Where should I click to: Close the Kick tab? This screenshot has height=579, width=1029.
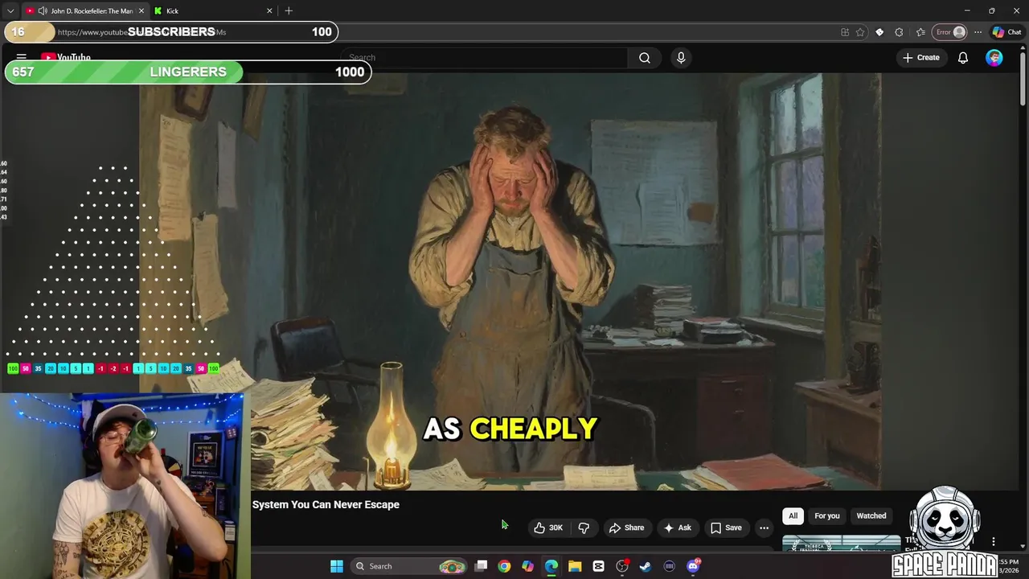[269, 10]
